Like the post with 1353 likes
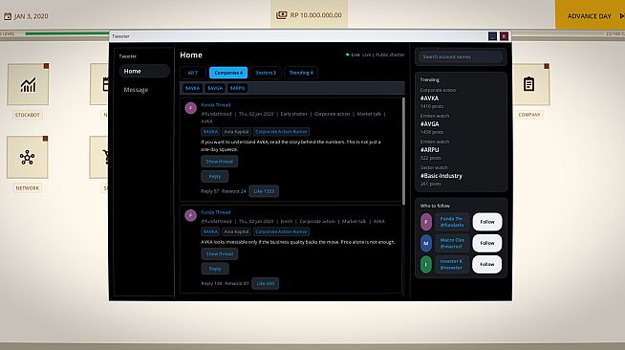The image size is (625, 350). (x=264, y=191)
